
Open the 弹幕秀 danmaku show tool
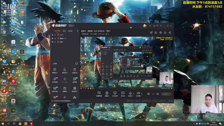65,89
